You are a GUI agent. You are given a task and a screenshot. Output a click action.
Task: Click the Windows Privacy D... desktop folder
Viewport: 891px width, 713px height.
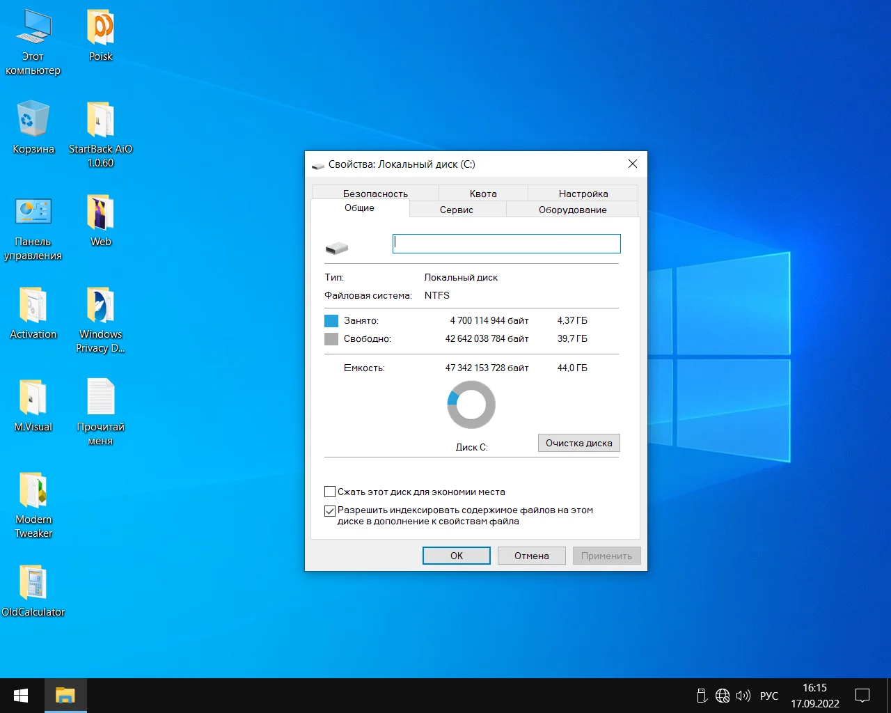[100, 306]
